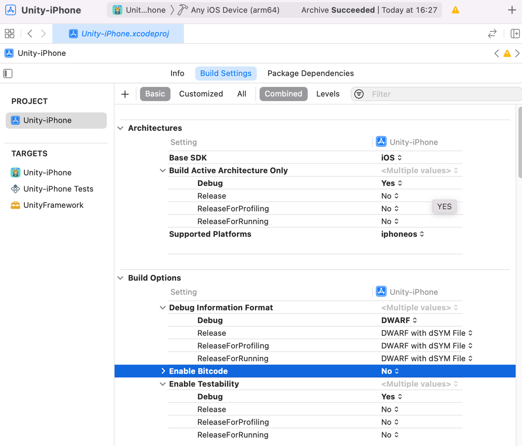
Task: Add a build setting with plus icon
Action: [125, 94]
